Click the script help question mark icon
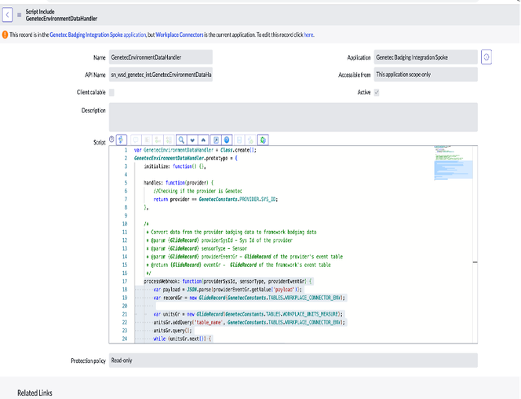The height and width of the screenshot is (399, 521). tap(110, 139)
